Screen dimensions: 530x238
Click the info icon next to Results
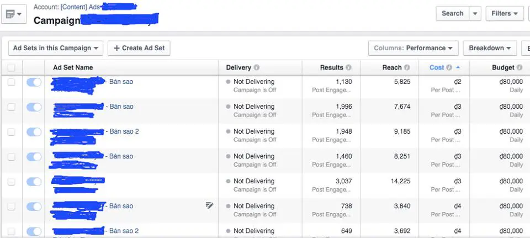[348, 67]
